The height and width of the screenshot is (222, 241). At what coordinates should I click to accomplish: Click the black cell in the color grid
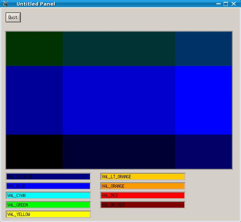pyautogui.click(x=34, y=152)
